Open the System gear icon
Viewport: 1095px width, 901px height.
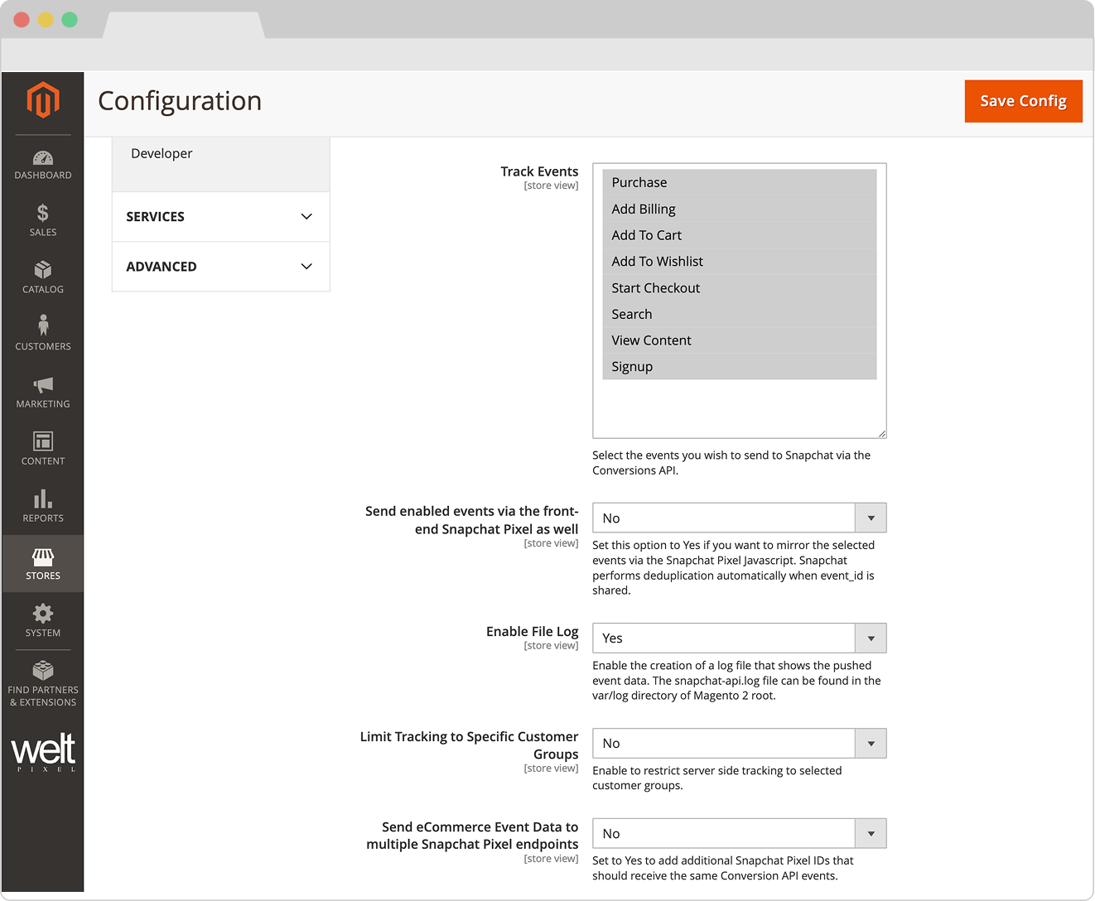pos(43,614)
